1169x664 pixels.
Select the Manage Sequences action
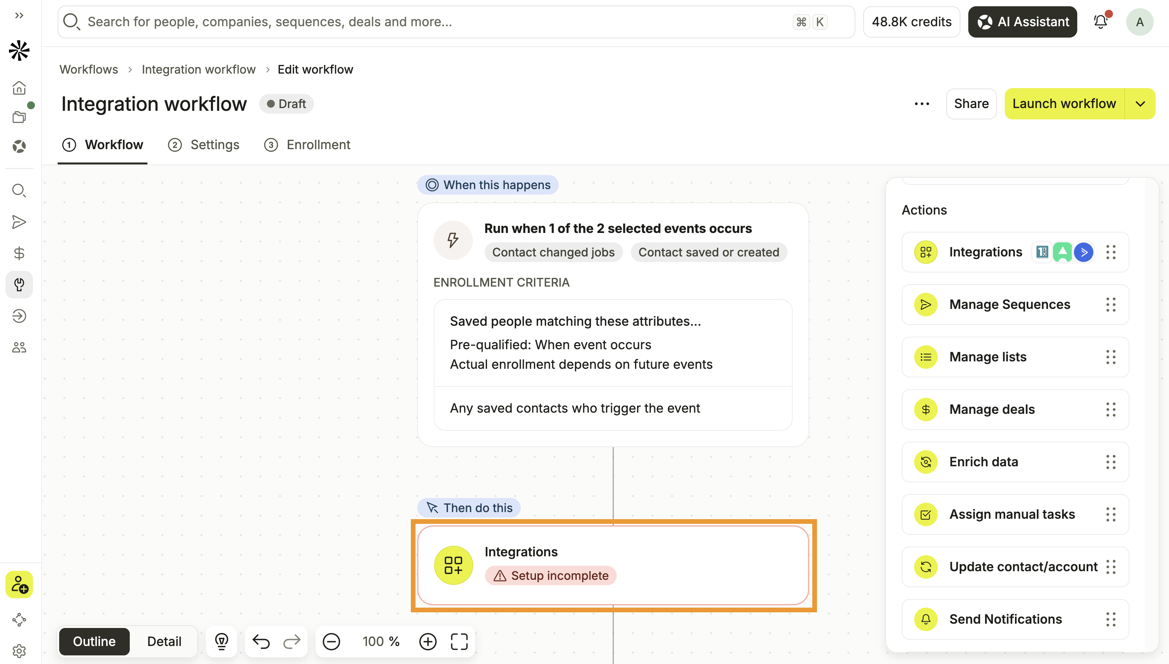1015,305
